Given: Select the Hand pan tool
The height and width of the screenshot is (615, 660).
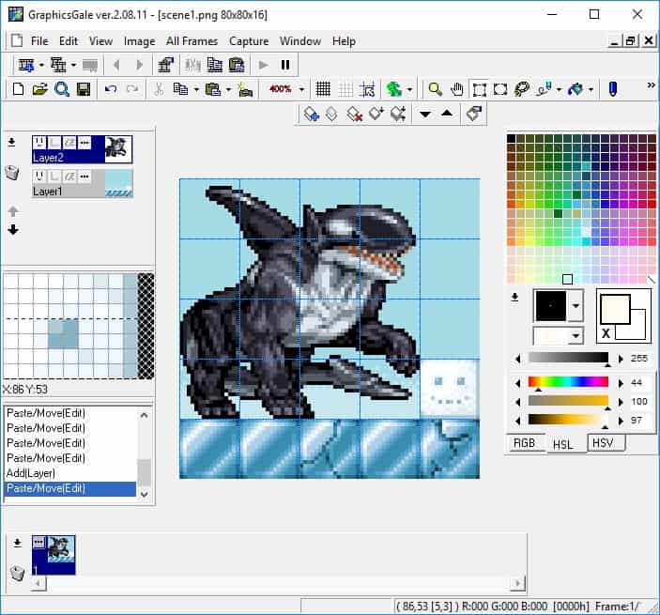Looking at the screenshot, I should pos(456,89).
